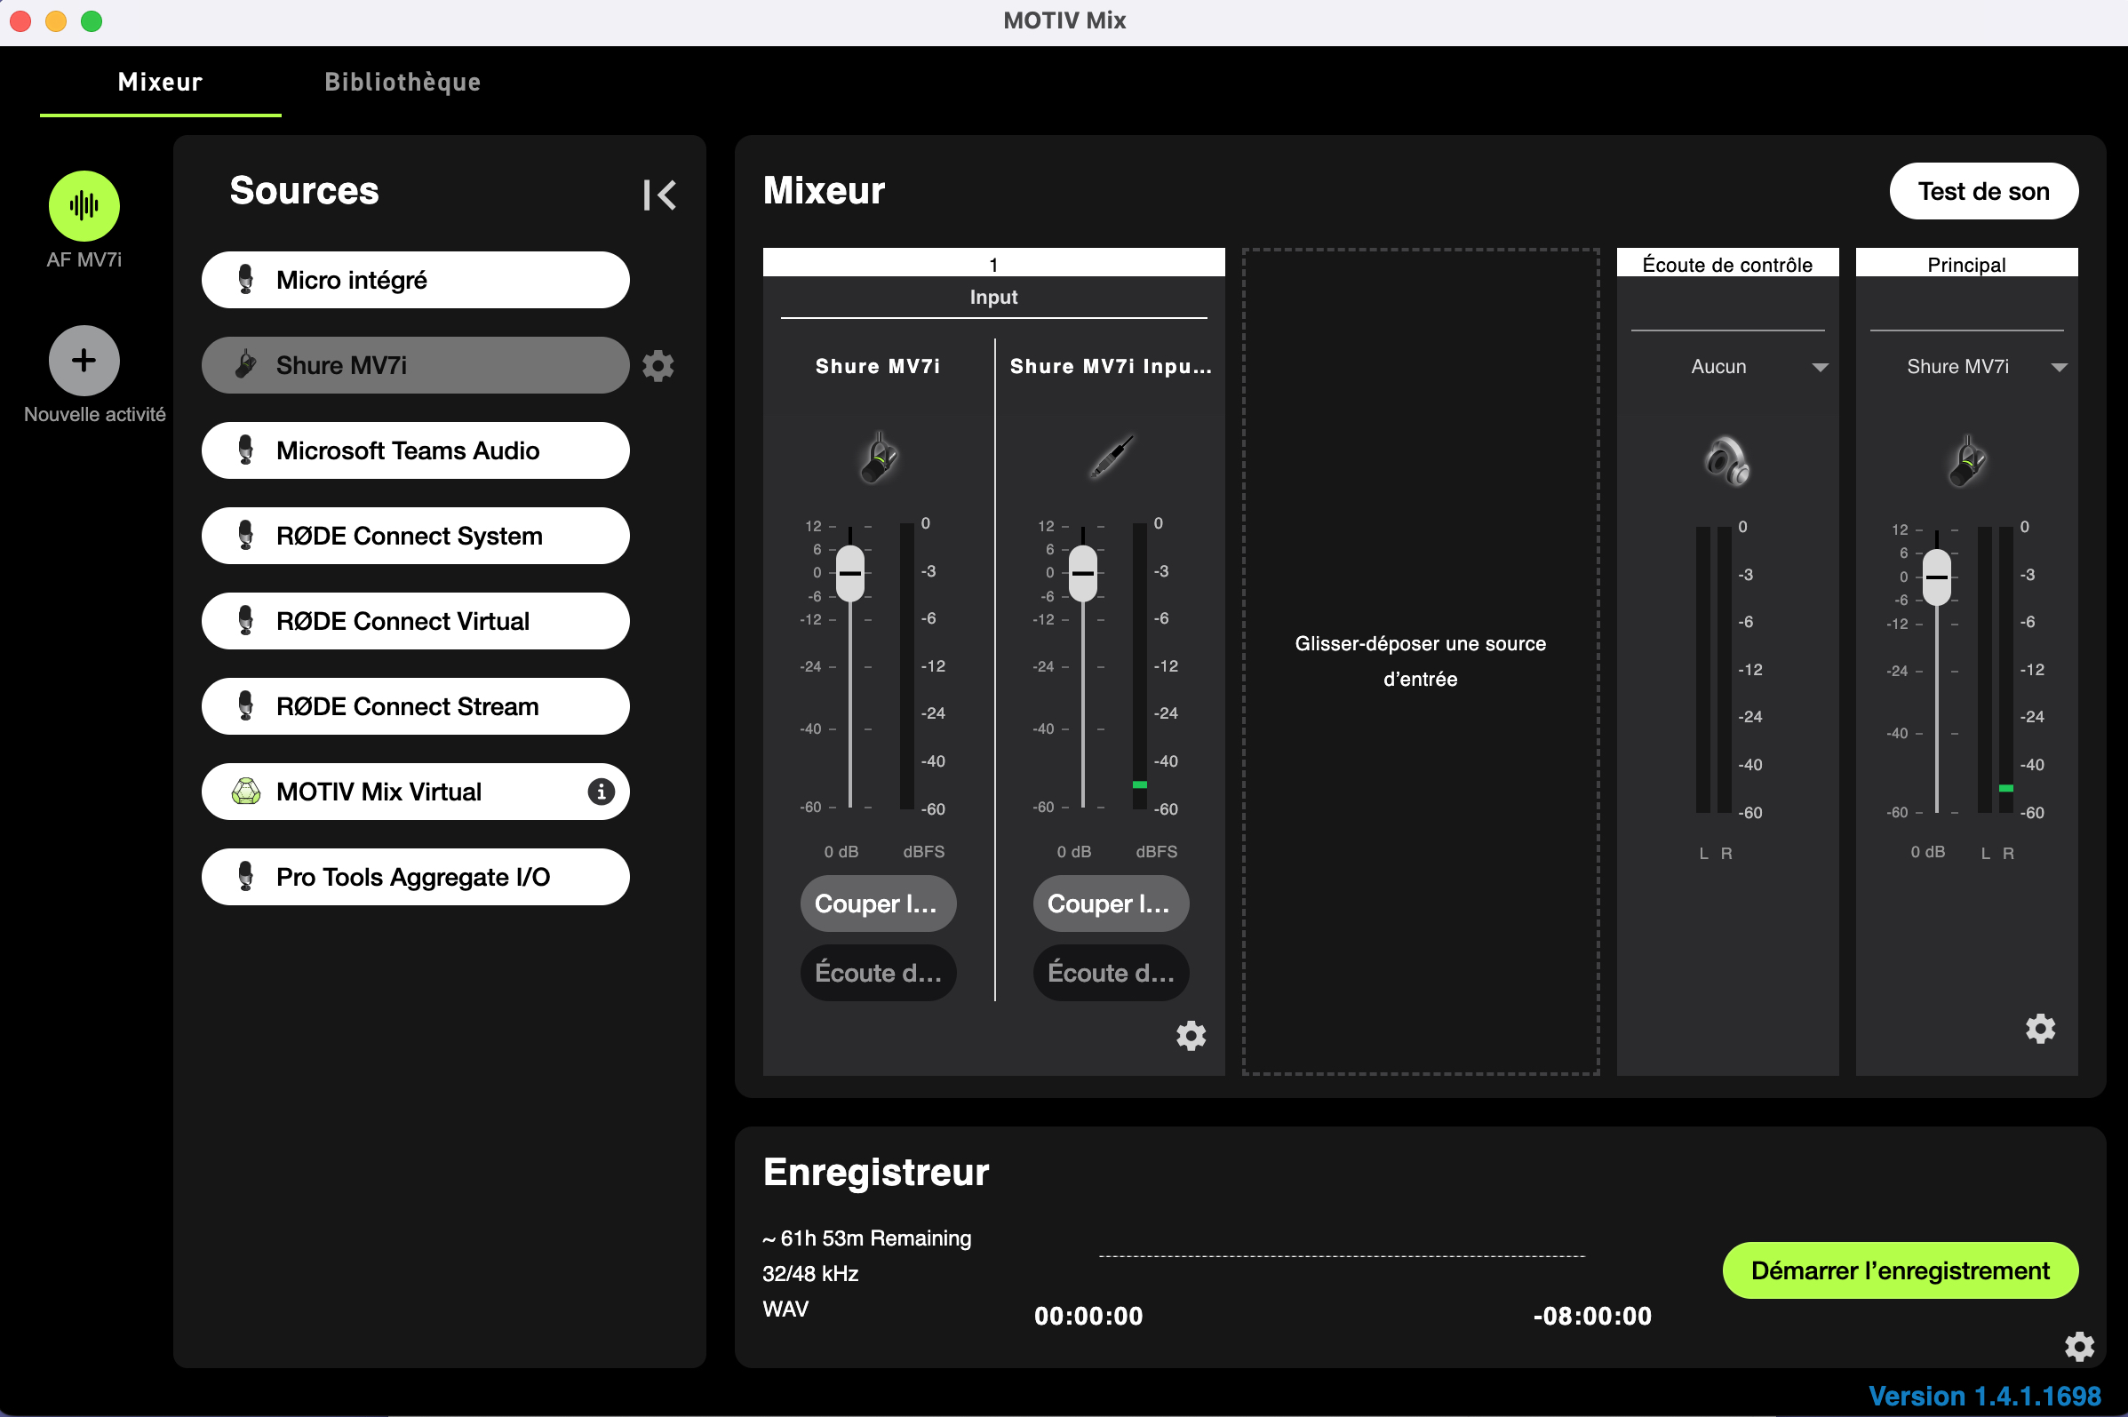Click Démarrer l'enregistrement
The height and width of the screenshot is (1417, 2128).
tap(1898, 1270)
